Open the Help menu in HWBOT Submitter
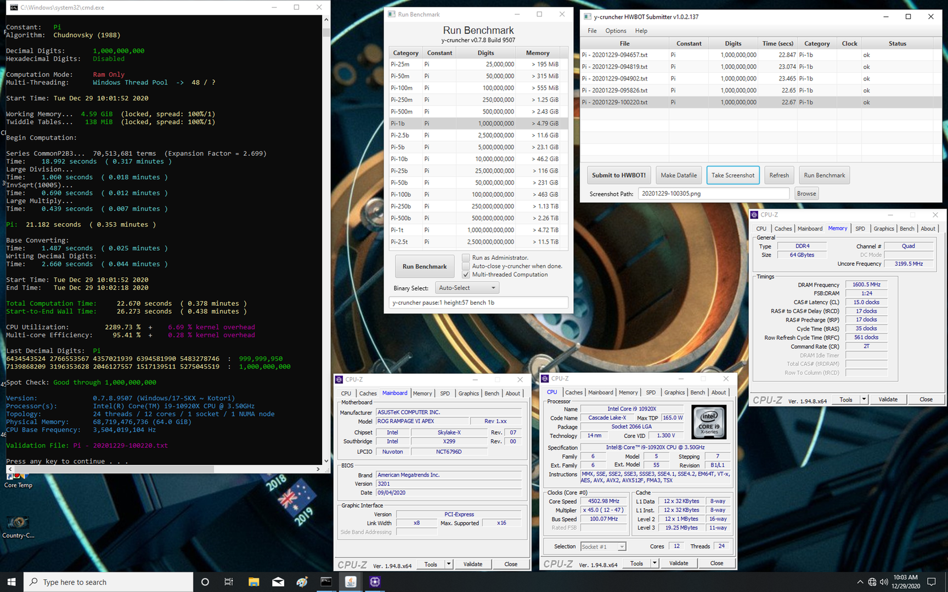The width and height of the screenshot is (948, 592). (x=641, y=31)
